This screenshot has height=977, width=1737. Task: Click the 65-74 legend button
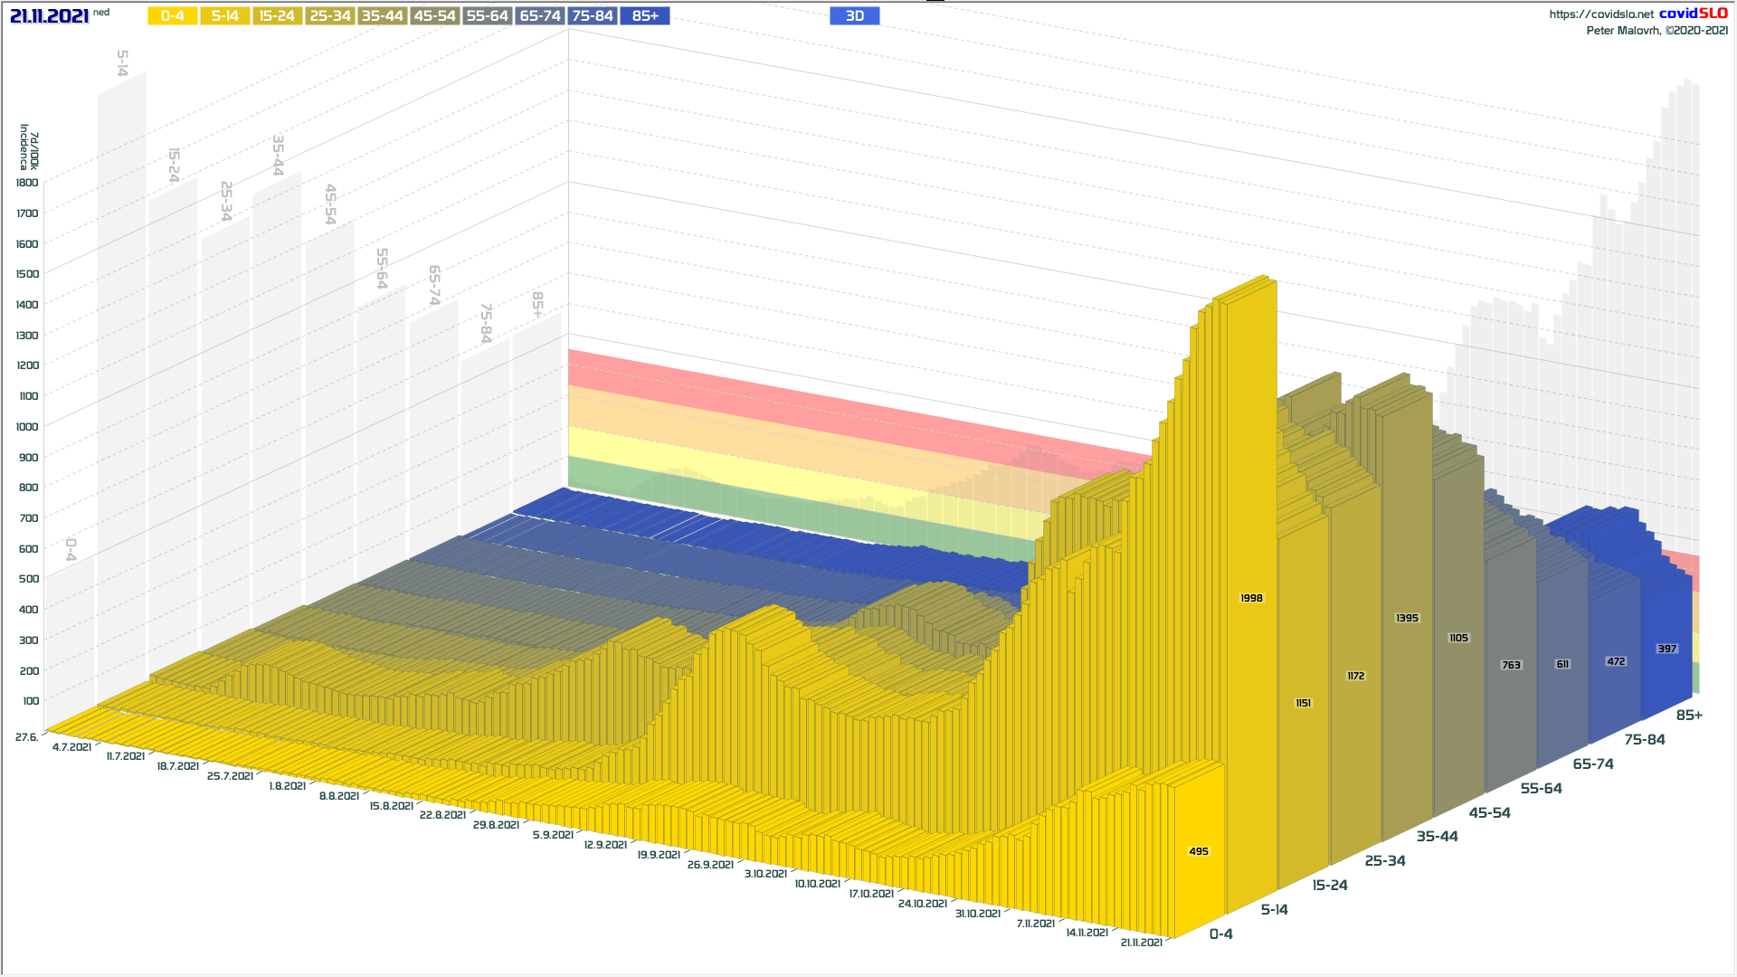(540, 16)
